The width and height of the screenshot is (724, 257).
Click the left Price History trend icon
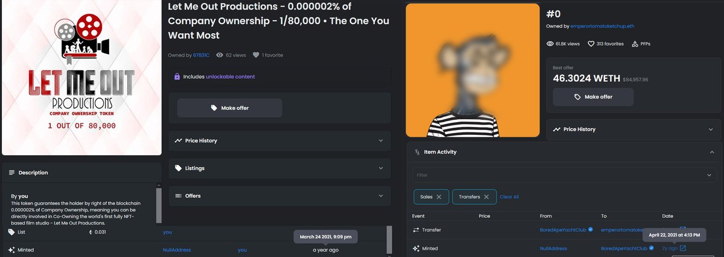pyautogui.click(x=179, y=140)
